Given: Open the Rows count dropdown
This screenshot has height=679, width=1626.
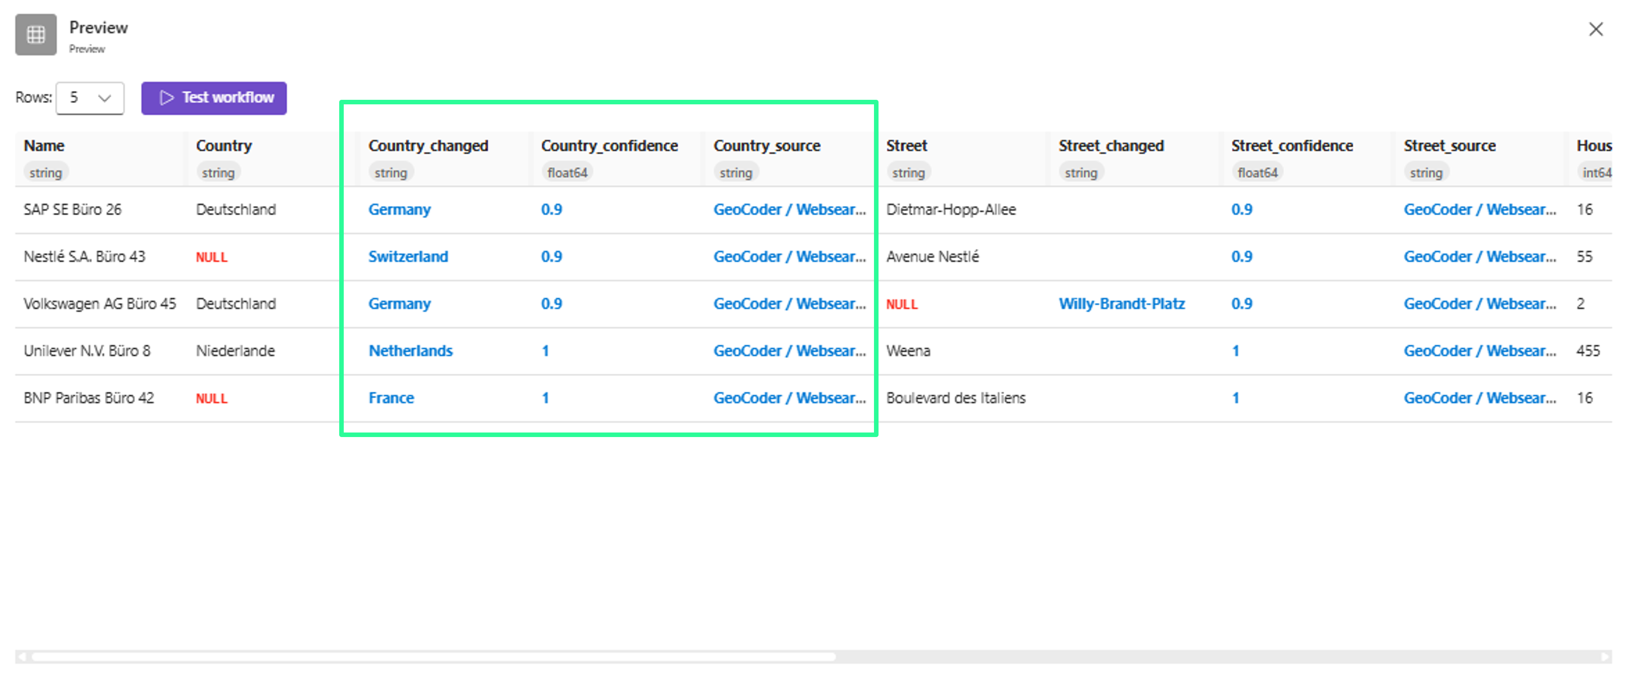Looking at the screenshot, I should click(x=90, y=98).
